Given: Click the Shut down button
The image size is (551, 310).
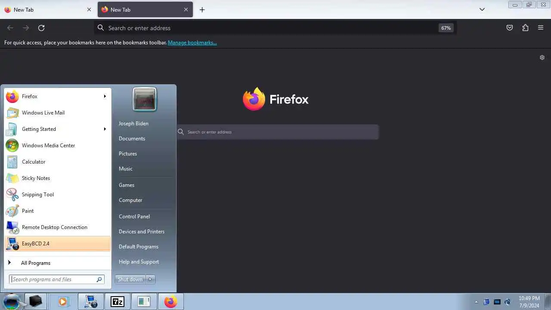Looking at the screenshot, I should [x=130, y=279].
